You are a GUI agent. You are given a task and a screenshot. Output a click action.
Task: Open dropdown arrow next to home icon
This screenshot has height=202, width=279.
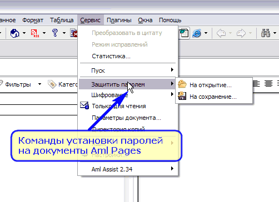coord(24,33)
